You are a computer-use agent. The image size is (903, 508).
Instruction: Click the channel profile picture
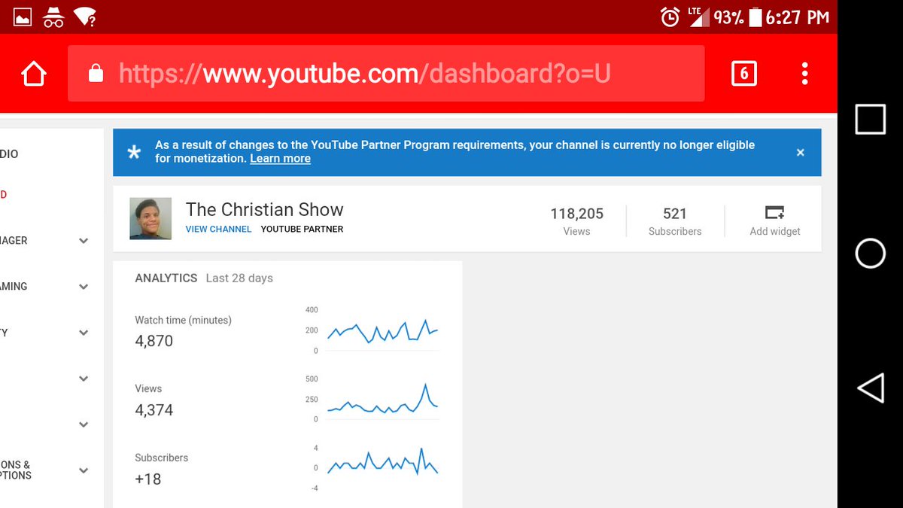click(x=150, y=219)
